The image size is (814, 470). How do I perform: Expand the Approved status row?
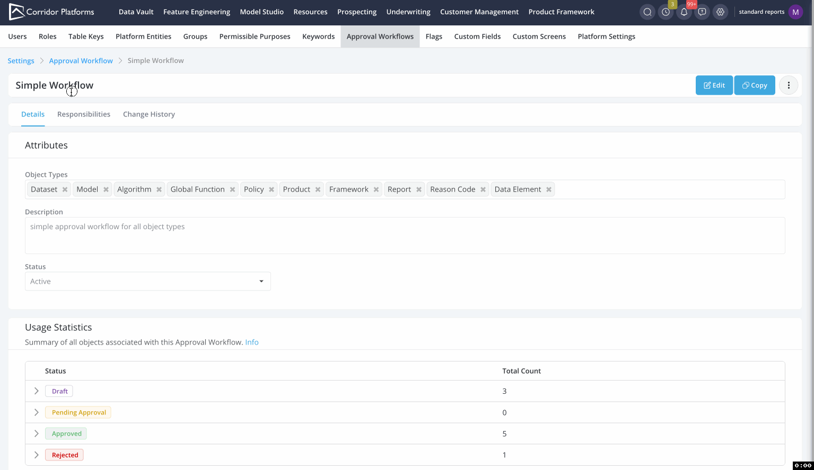point(37,433)
